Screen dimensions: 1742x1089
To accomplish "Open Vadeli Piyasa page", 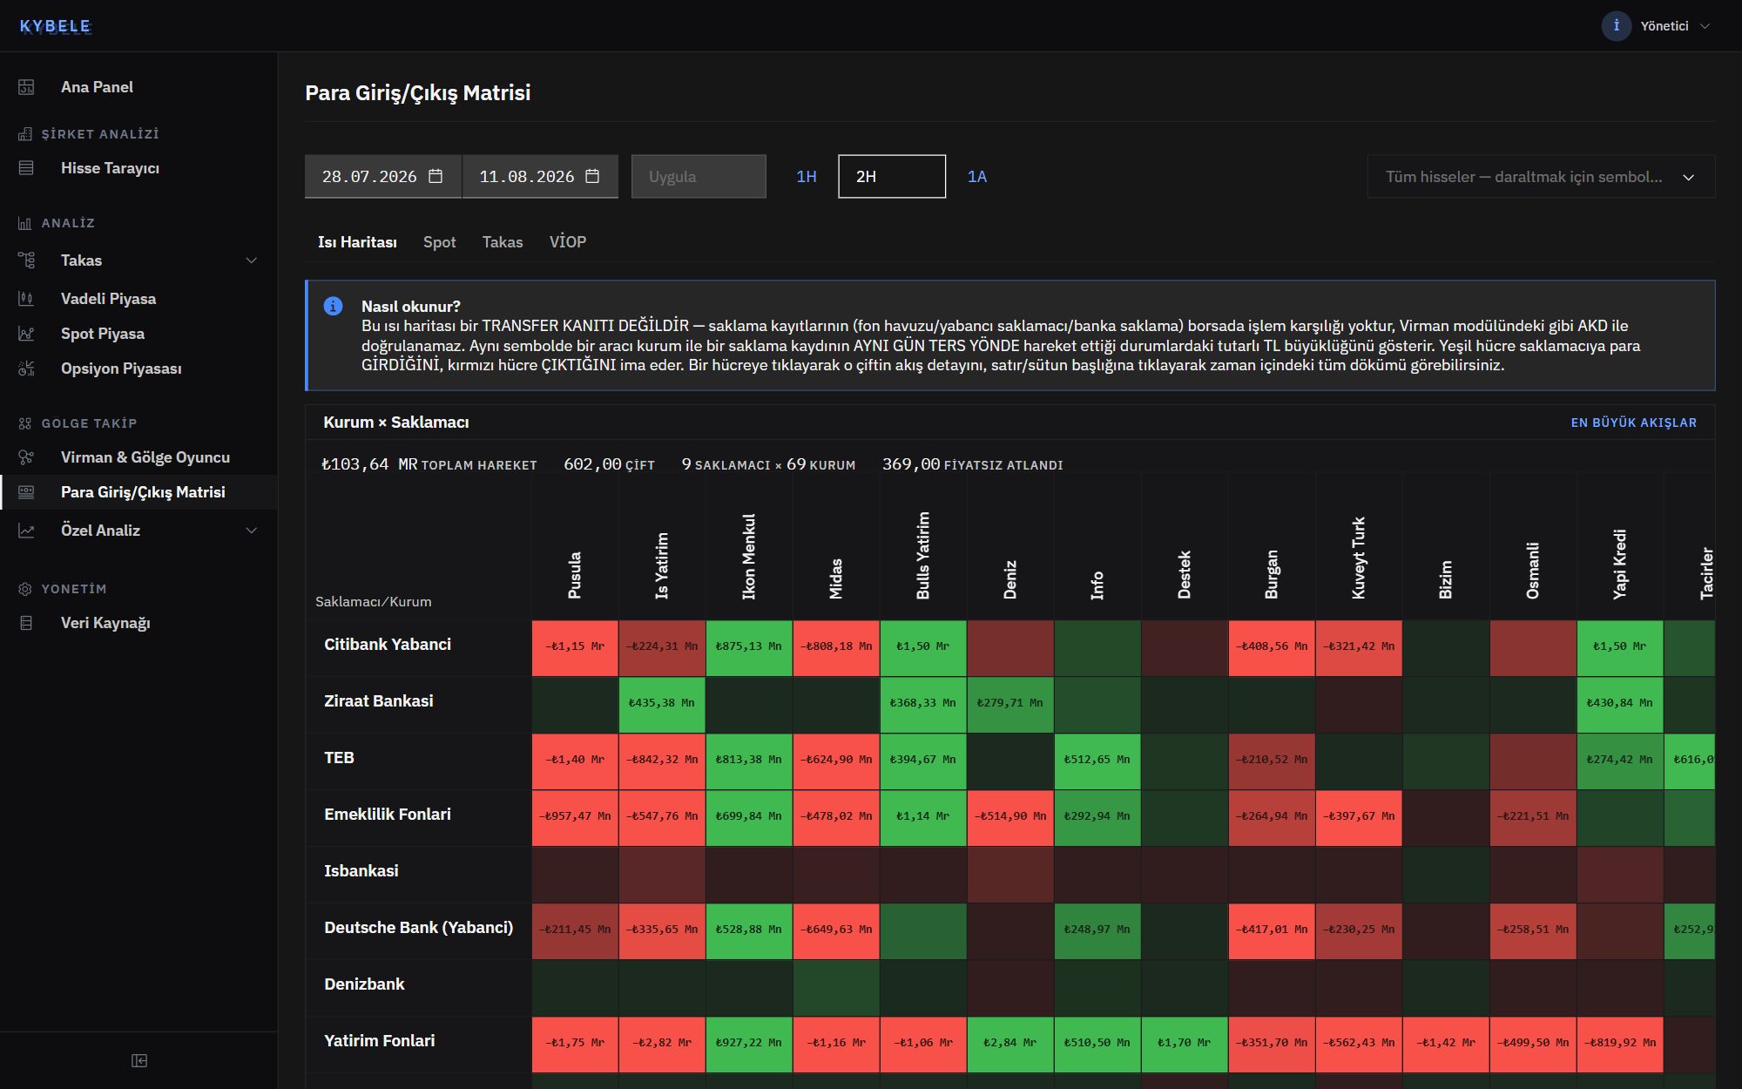I will 139,299.
